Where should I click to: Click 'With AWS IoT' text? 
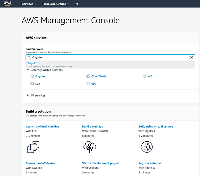click(x=34, y=168)
